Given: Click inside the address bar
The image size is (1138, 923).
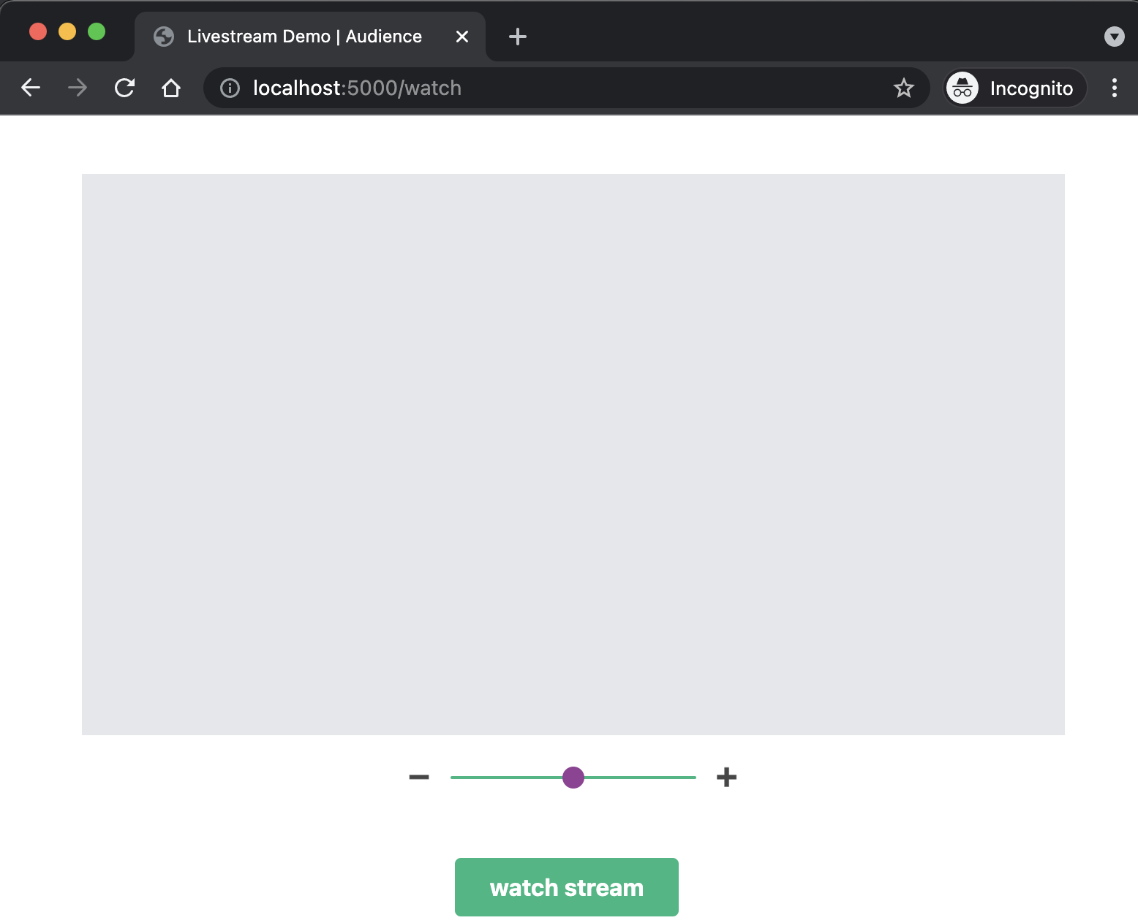Looking at the screenshot, I should [512, 88].
